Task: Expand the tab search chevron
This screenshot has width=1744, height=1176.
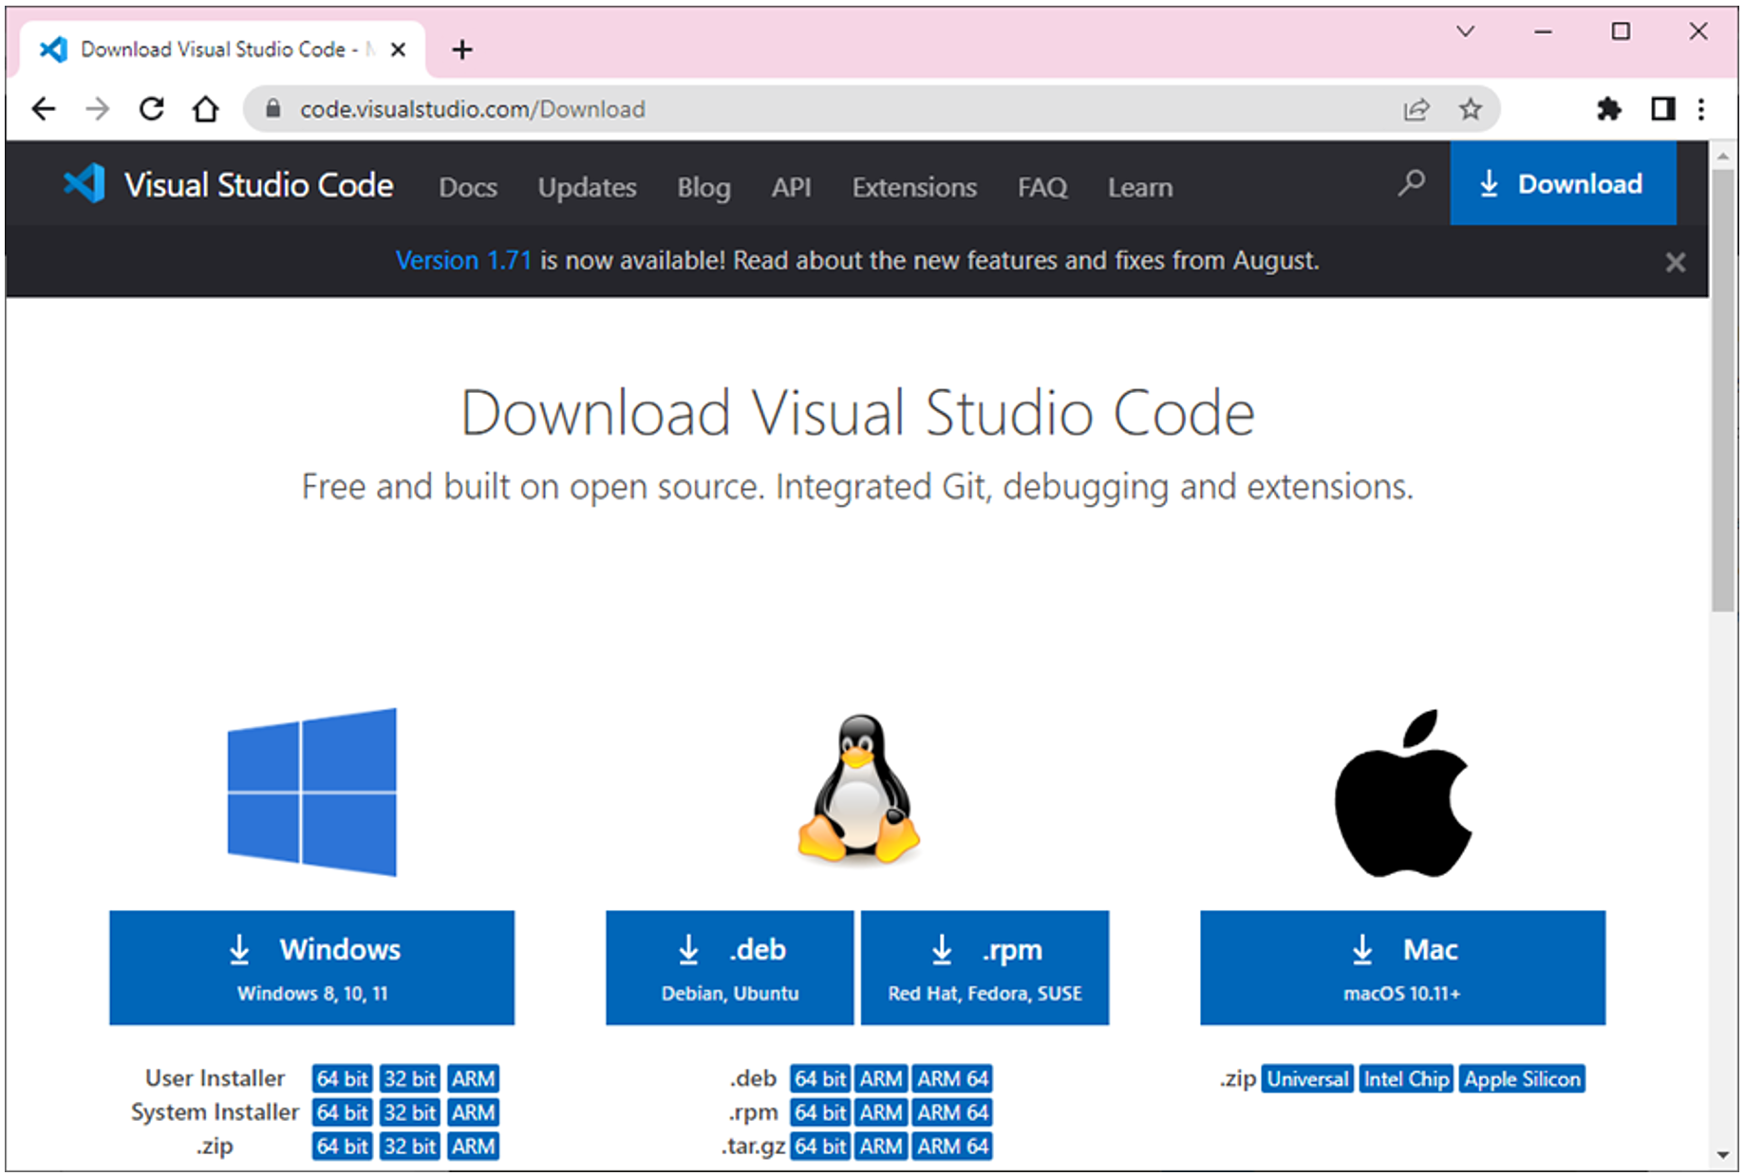Action: 1465,32
